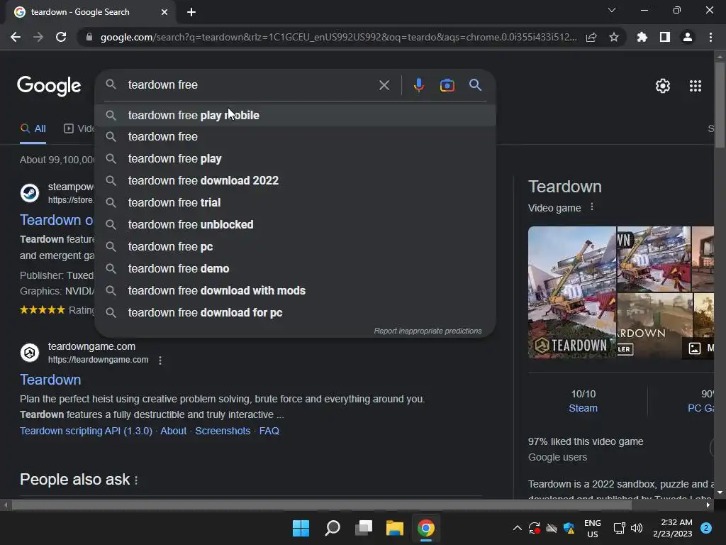The image size is (726, 545).
Task: Open options next to People also ask
Action: coord(136,480)
